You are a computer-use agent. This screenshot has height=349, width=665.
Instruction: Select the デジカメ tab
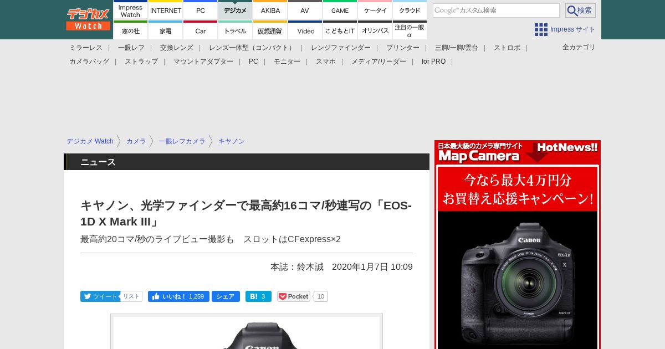236,11
